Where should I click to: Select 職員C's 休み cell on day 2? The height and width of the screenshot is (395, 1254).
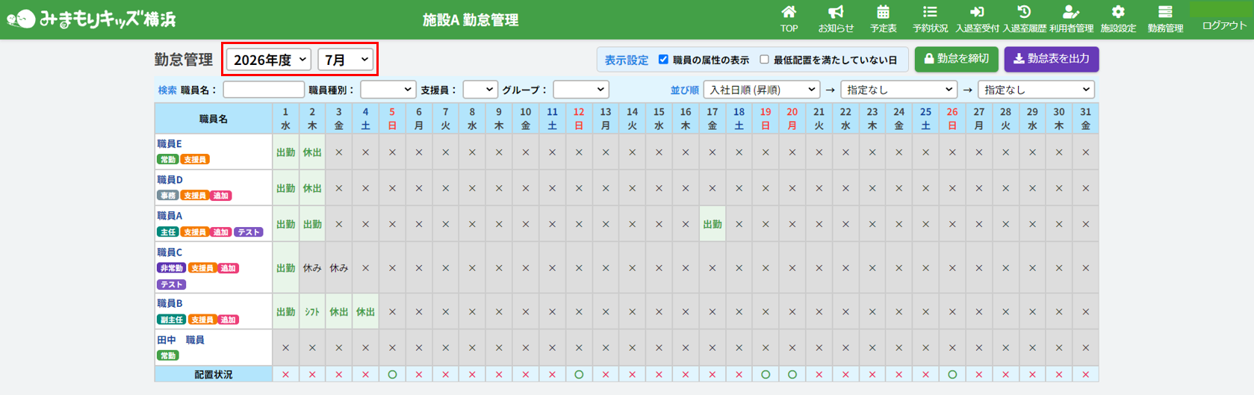coord(312,268)
